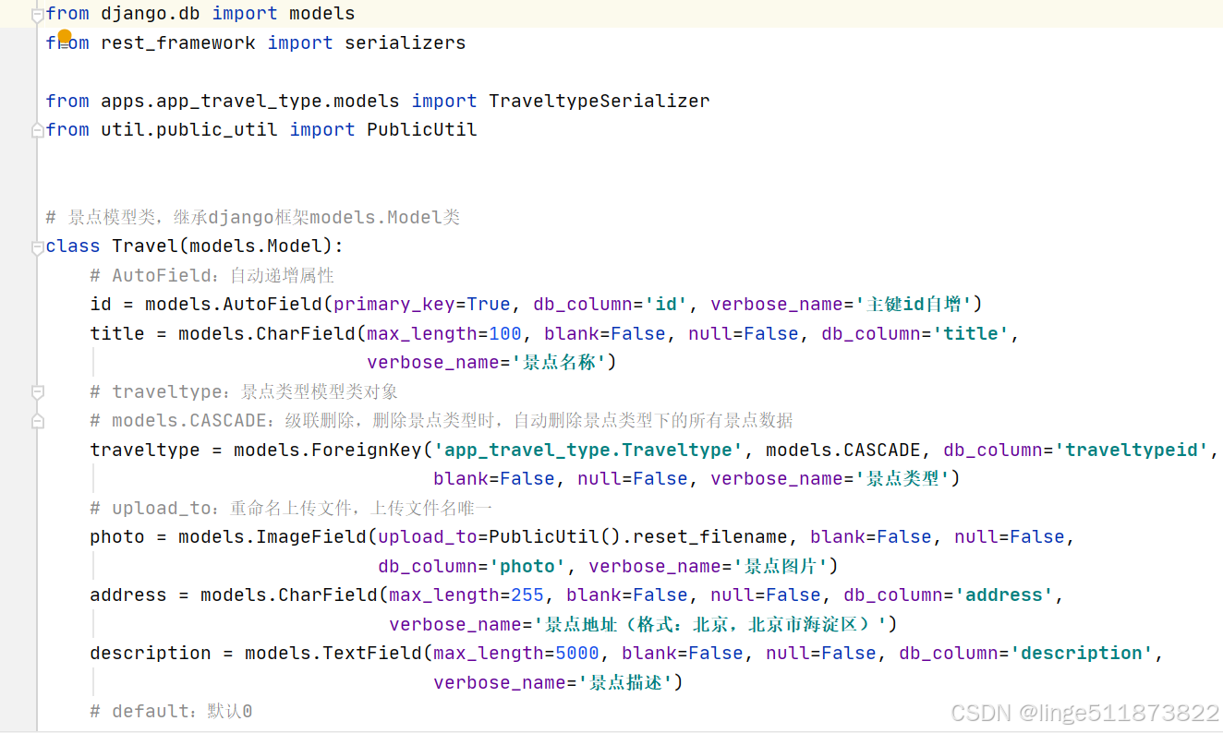The image size is (1223, 733).
Task: Click the string '景点名称'
Action: pyautogui.click(x=560, y=363)
